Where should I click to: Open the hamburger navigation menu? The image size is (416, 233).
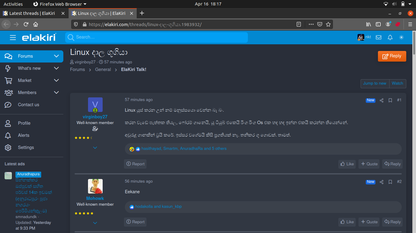(x=13, y=37)
